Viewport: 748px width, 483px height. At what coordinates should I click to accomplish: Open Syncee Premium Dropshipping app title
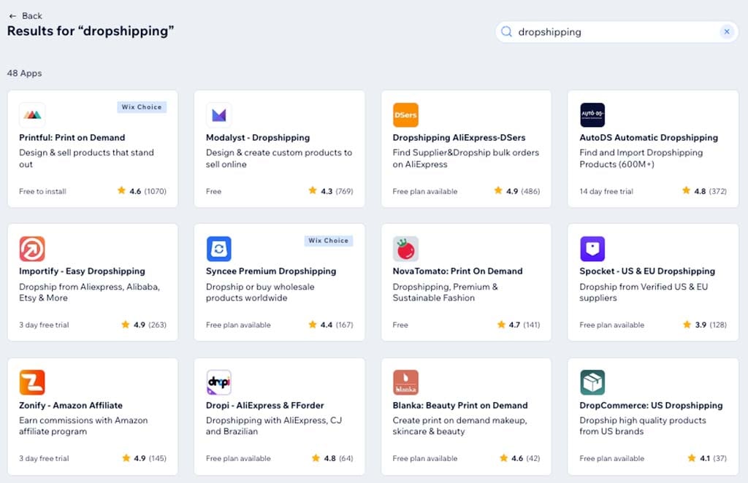(x=271, y=271)
